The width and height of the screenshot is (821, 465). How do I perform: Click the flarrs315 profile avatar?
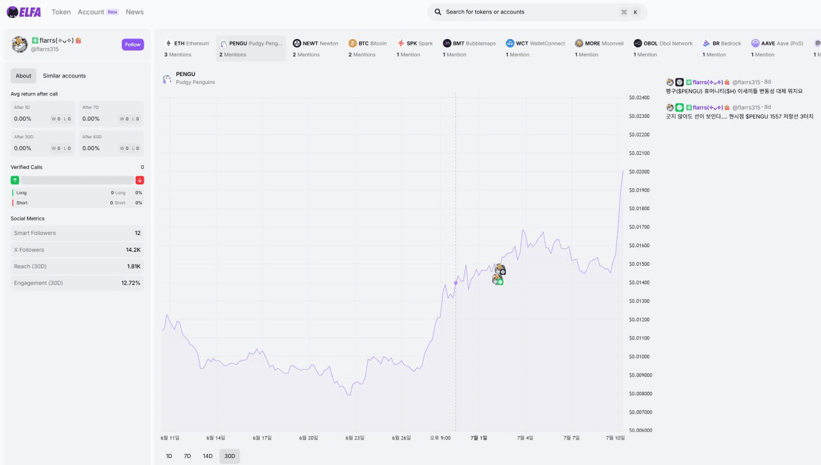[x=20, y=44]
